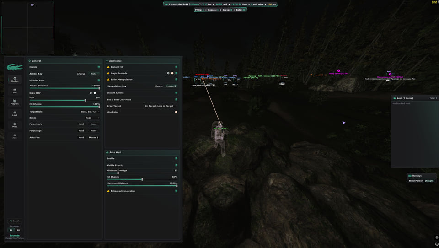Switch language to RU
This screenshot has width=439, height=248.
pyautogui.click(x=18, y=230)
